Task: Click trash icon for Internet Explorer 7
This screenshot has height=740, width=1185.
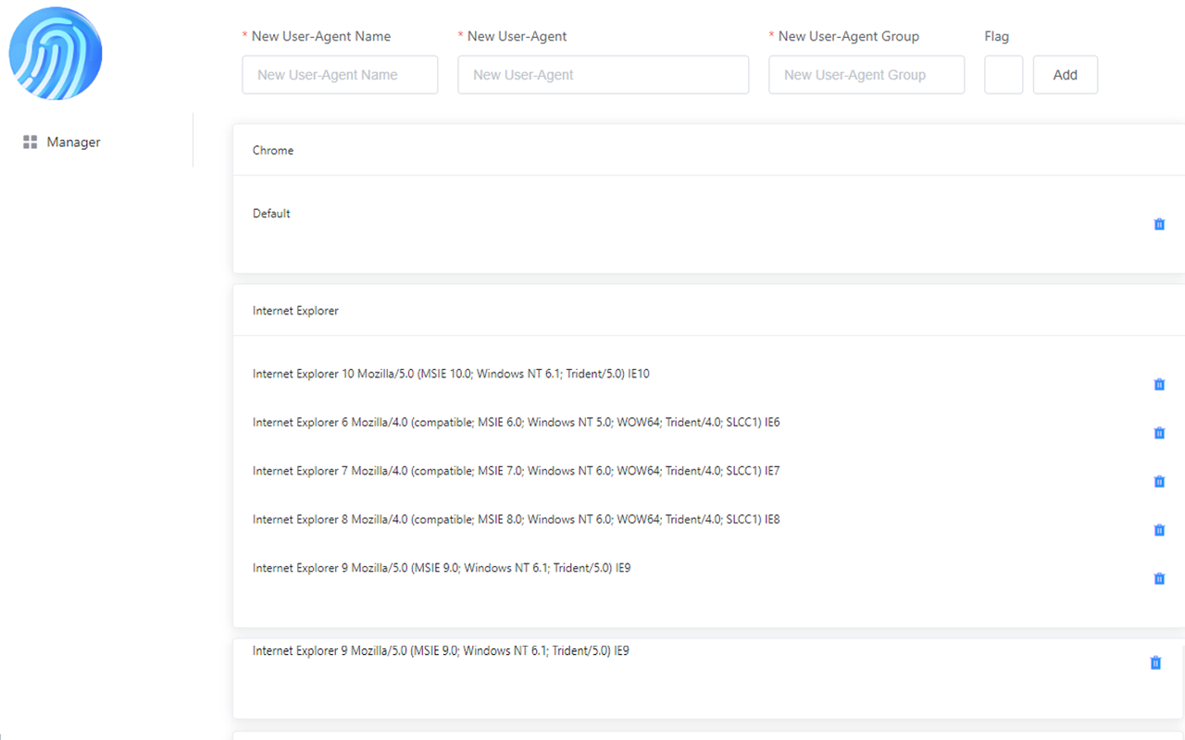Action: coord(1159,482)
